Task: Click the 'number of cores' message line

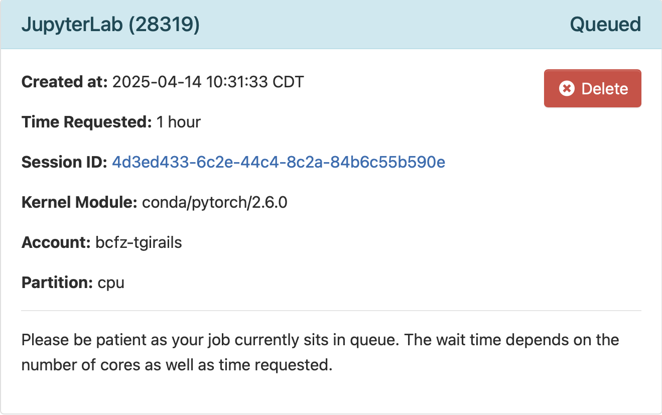Action: (x=177, y=364)
